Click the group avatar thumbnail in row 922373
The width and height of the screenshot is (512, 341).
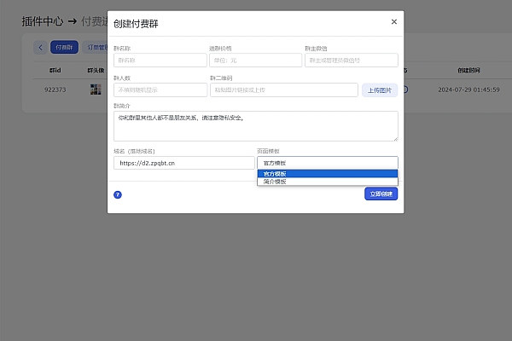click(96, 90)
